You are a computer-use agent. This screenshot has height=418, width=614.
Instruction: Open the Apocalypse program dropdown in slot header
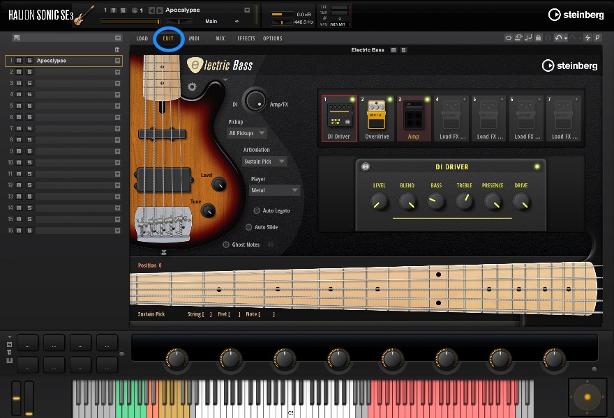247,10
